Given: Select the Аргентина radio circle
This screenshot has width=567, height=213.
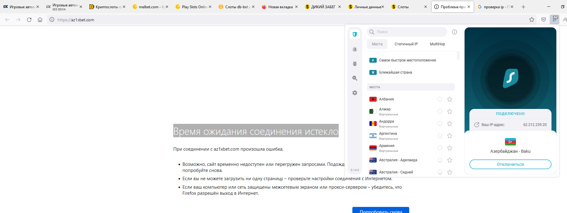Looking at the screenshot, I should pyautogui.click(x=440, y=136).
